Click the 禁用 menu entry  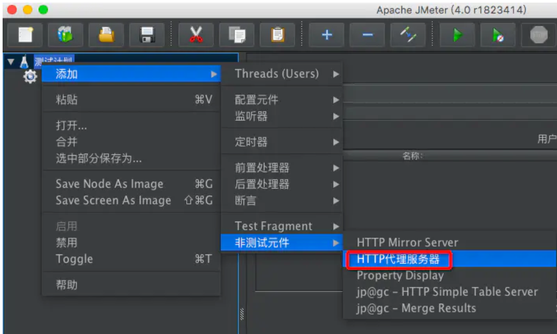click(x=131, y=243)
